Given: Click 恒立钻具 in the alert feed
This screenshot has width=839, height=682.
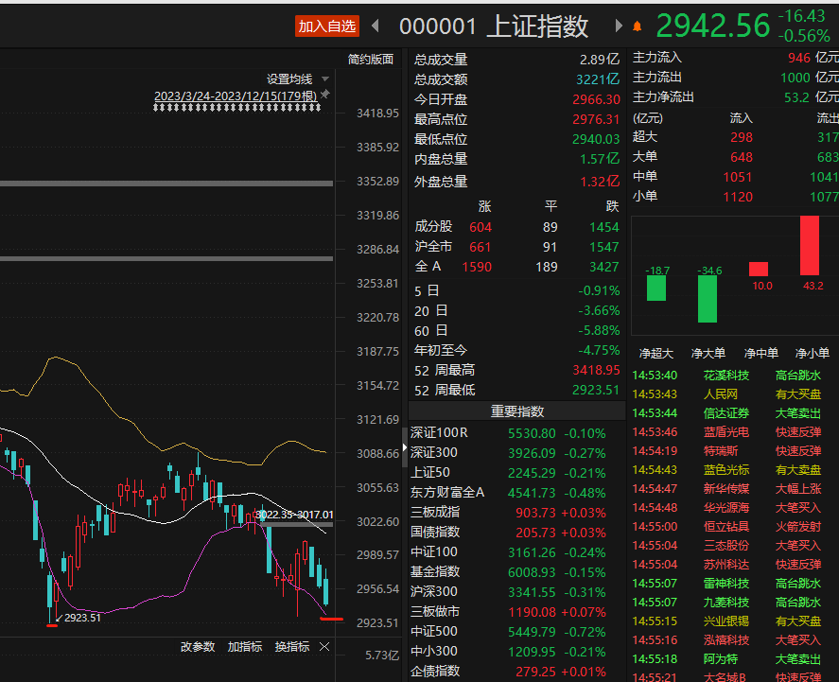Looking at the screenshot, I should [x=726, y=527].
